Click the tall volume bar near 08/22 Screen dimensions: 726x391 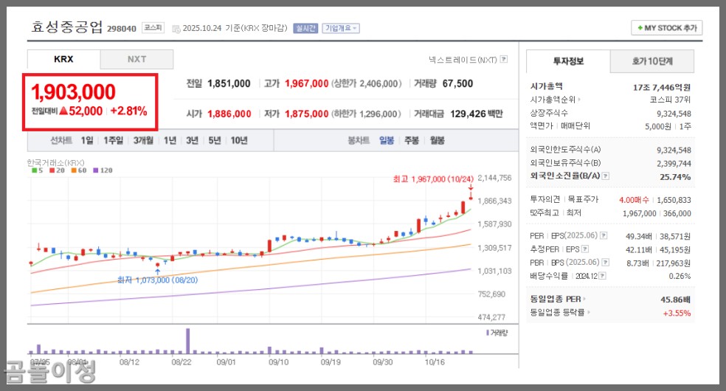click(187, 341)
